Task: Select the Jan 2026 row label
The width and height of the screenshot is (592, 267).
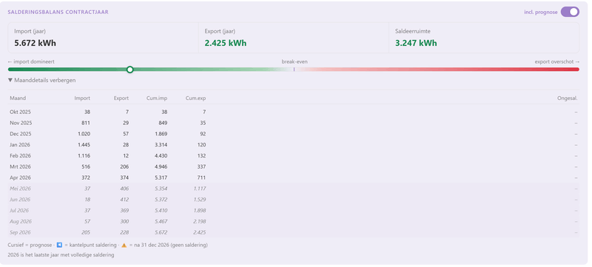Action: tap(20, 145)
